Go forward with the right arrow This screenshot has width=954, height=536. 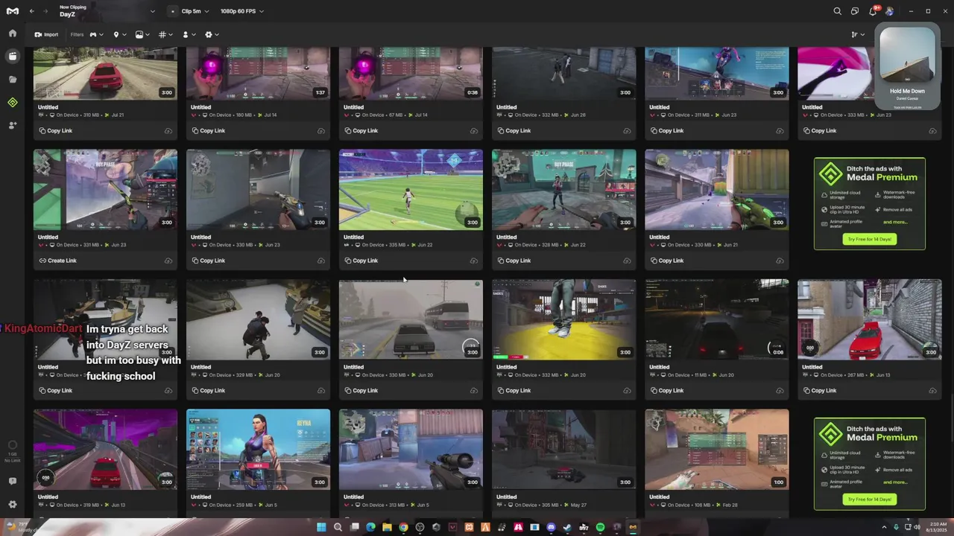pos(44,11)
